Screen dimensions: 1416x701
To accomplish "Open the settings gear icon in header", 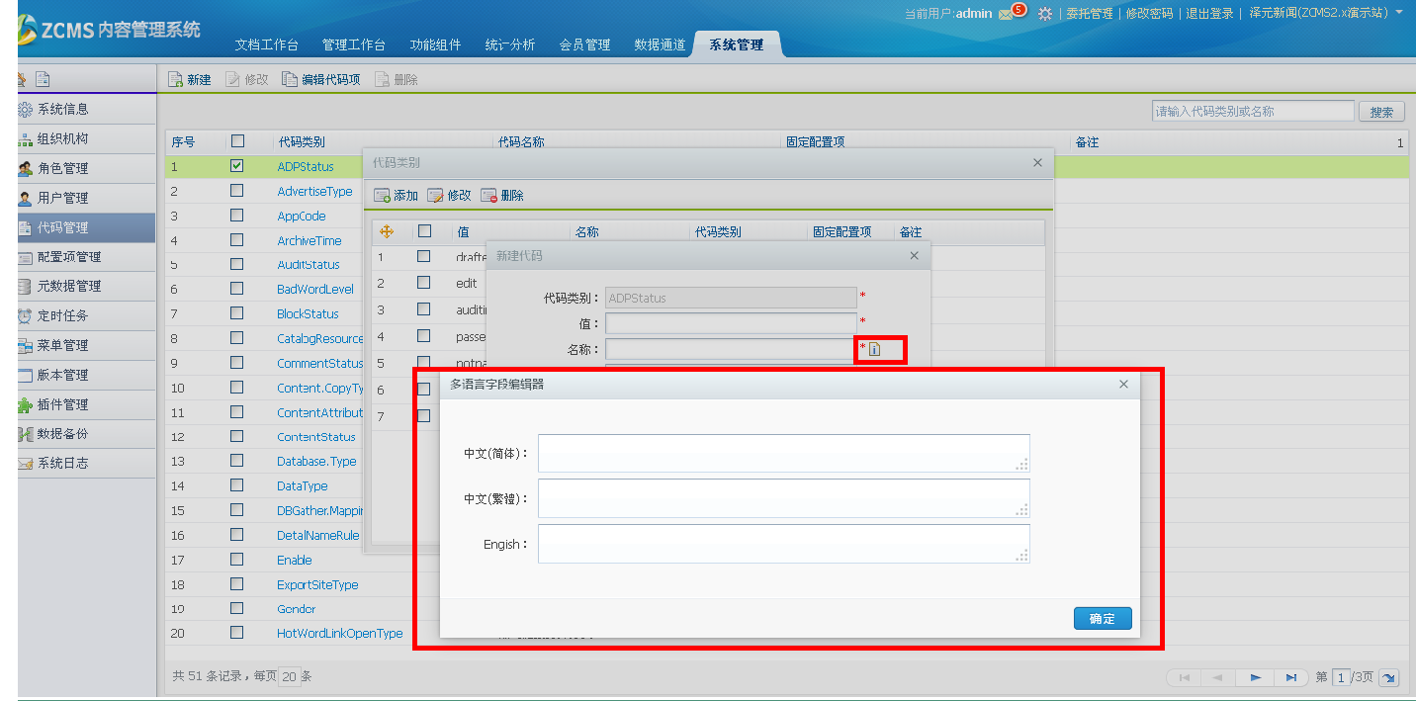I will click(x=1045, y=14).
